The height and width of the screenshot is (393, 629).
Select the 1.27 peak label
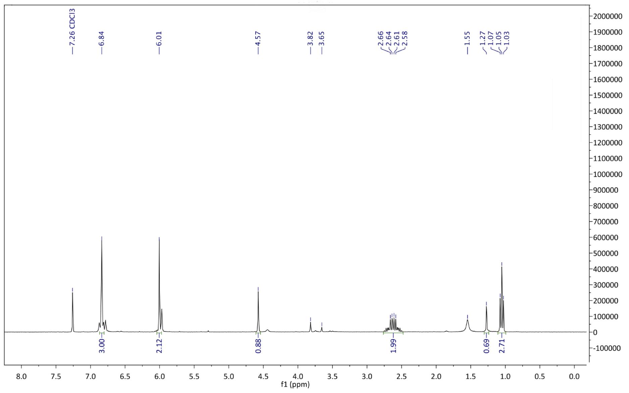(483, 39)
